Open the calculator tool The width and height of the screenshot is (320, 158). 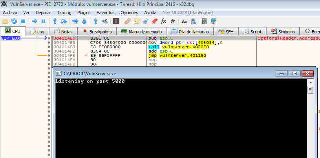(x=204, y=21)
